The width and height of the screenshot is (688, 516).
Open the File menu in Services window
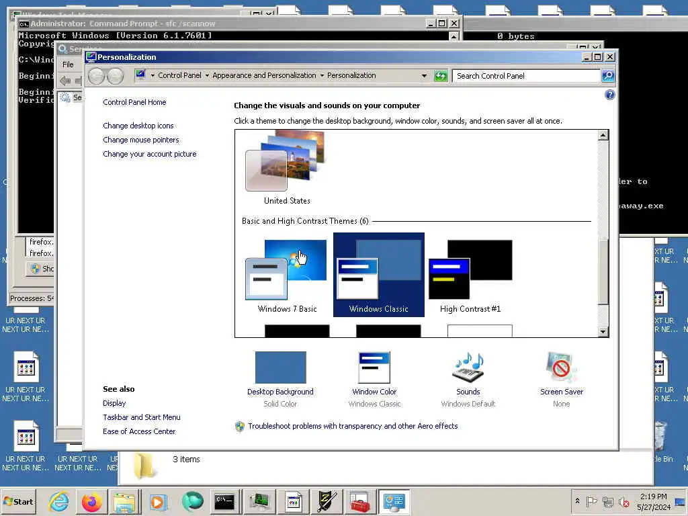68,64
